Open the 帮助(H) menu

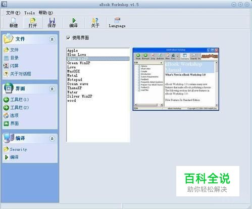[x=45, y=13]
